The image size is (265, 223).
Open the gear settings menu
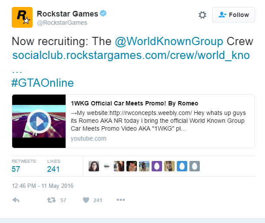click(202, 15)
